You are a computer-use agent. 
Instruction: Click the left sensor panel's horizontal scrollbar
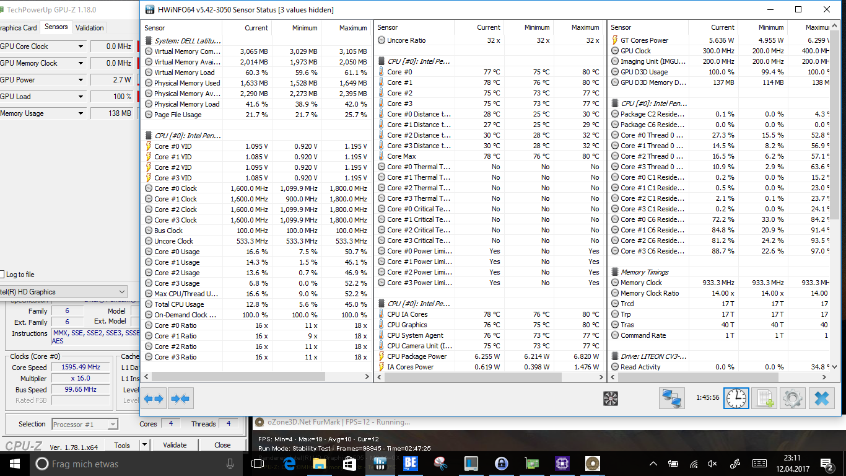click(238, 377)
